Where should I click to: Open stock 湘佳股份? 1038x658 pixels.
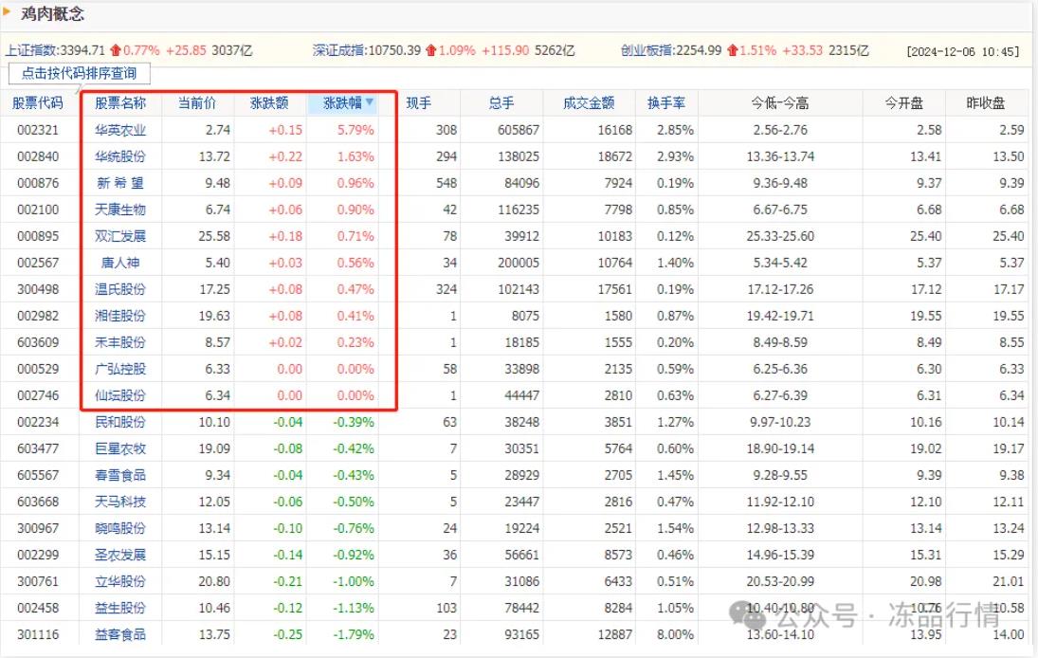(119, 316)
